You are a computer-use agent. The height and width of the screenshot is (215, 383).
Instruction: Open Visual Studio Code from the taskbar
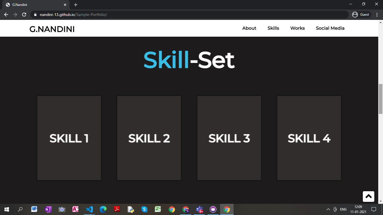[x=89, y=209]
